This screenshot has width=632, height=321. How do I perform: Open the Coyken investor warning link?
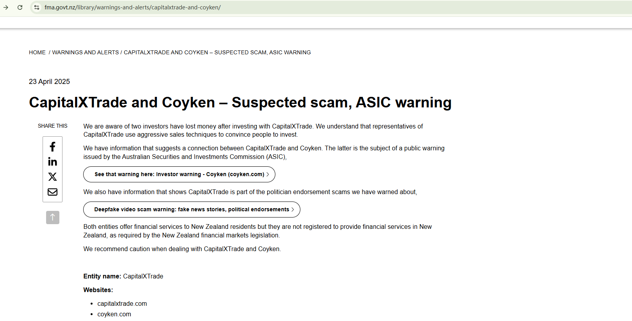click(179, 175)
